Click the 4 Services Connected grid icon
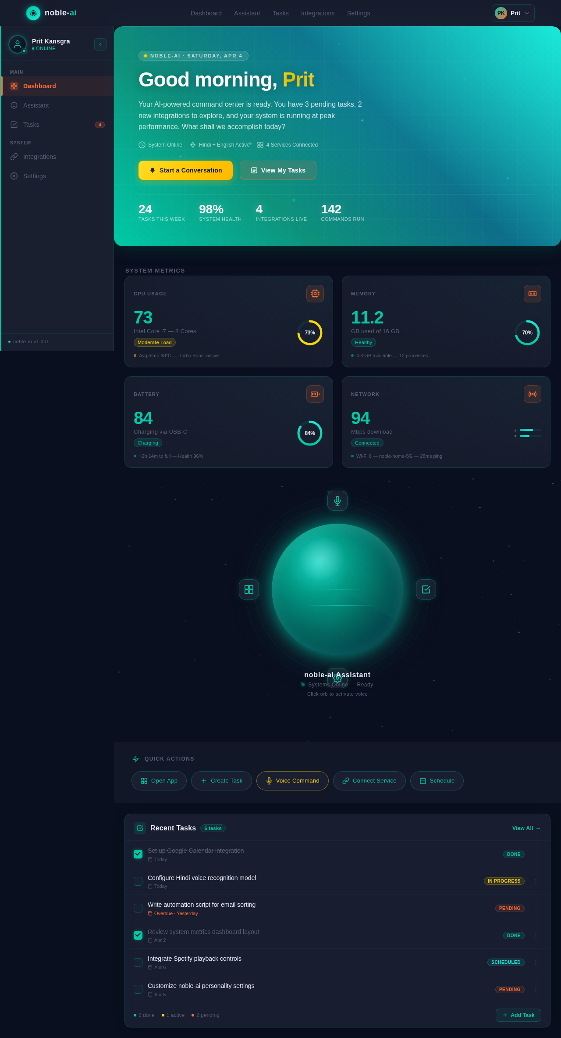The height and width of the screenshot is (1038, 561). 260,145
